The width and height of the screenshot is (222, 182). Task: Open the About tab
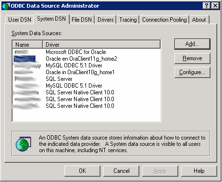point(199,20)
